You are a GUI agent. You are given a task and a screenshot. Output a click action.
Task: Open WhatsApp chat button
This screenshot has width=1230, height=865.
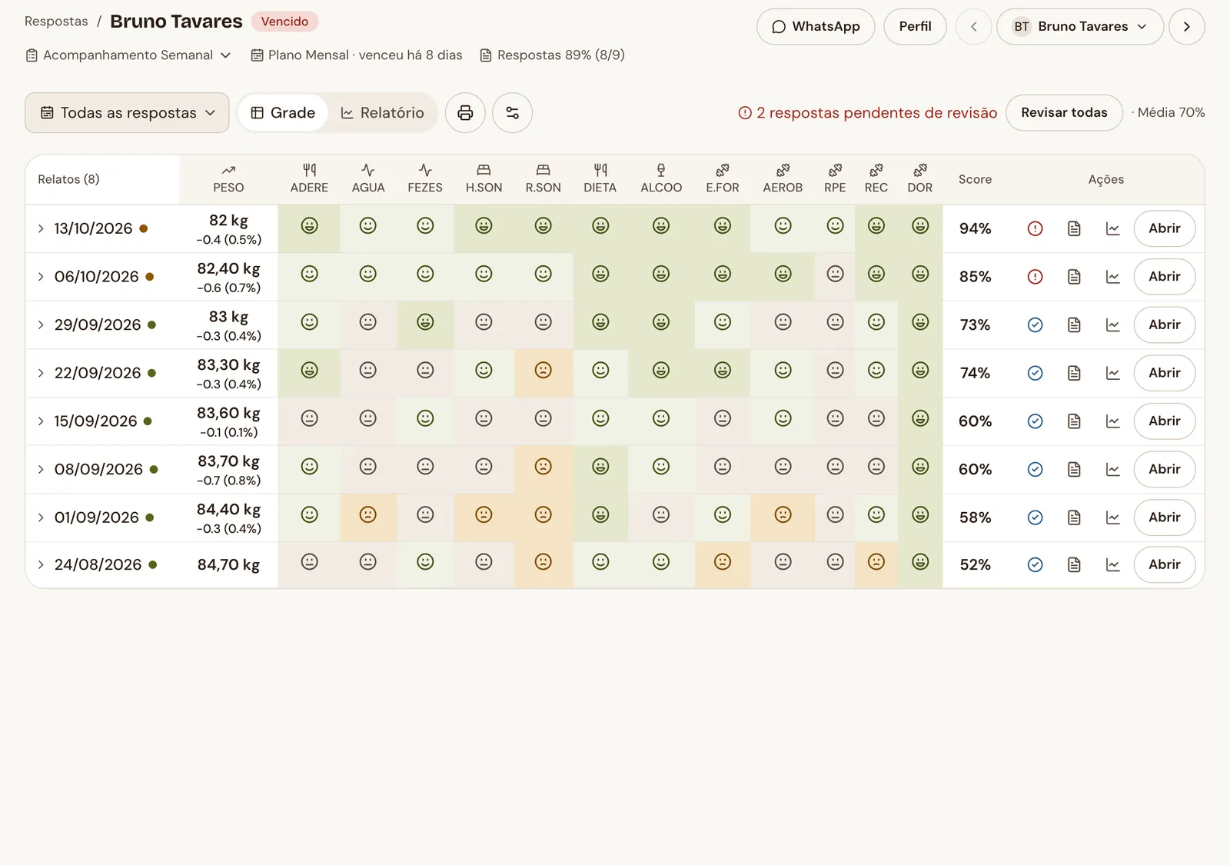(x=816, y=27)
